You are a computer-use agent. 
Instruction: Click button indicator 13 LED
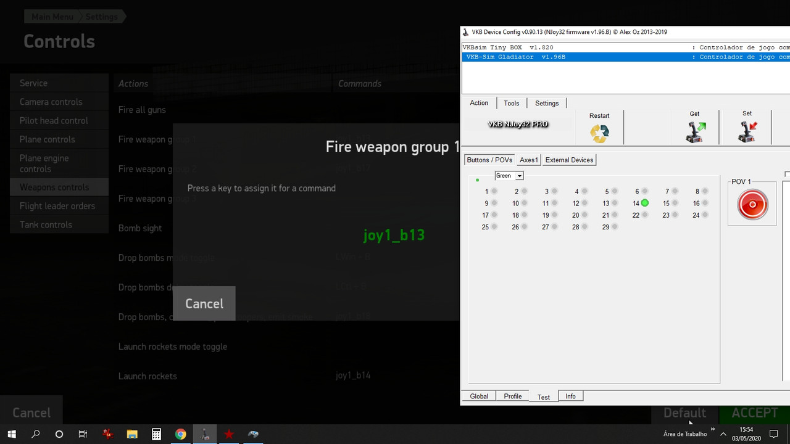(x=615, y=203)
